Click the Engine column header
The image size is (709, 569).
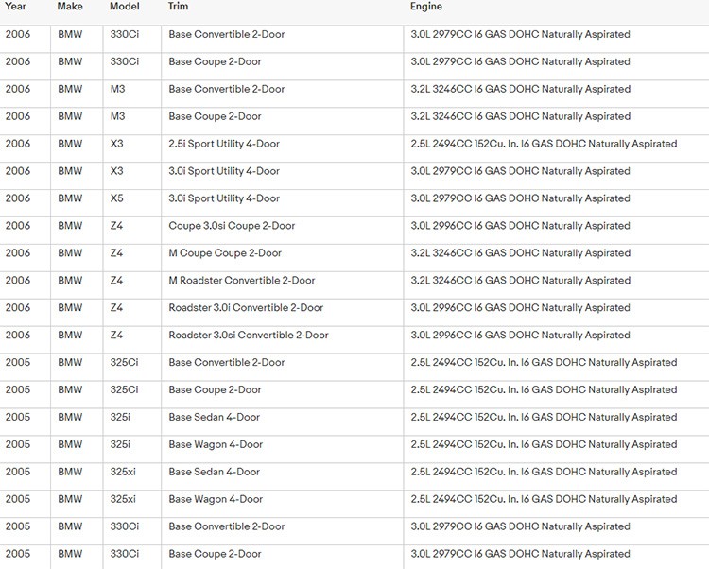(426, 7)
